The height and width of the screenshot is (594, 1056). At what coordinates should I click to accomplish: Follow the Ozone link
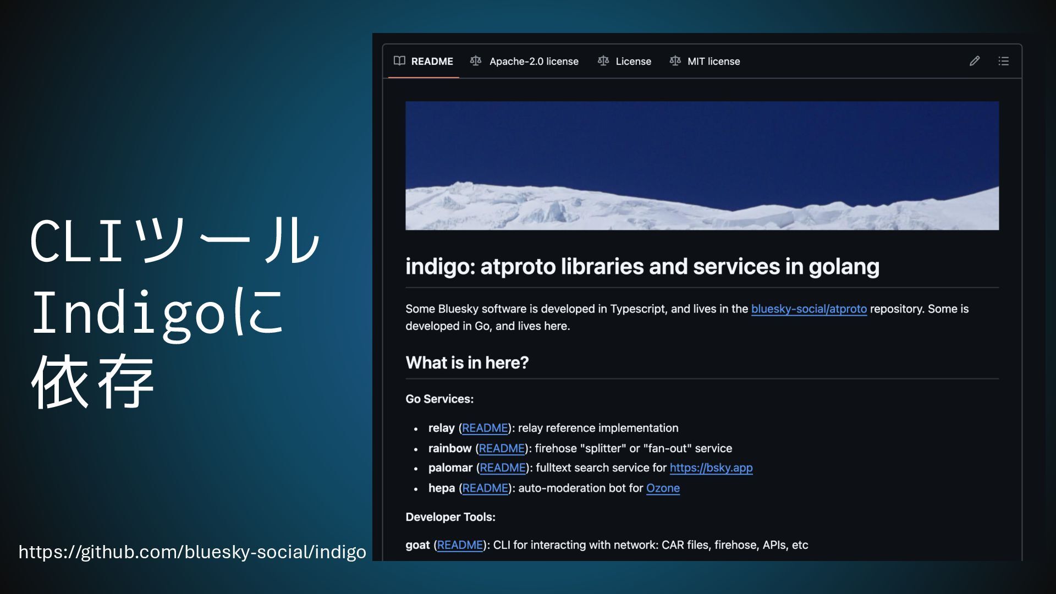(662, 488)
